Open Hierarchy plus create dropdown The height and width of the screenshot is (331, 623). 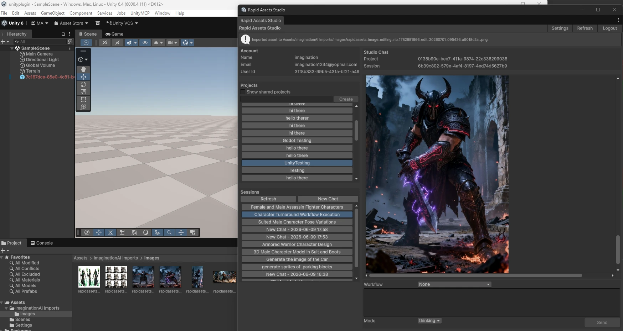(x=5, y=42)
